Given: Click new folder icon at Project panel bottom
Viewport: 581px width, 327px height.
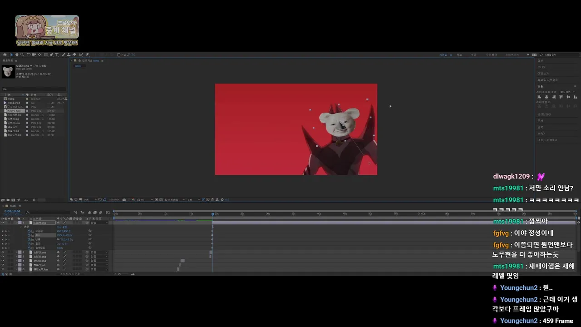Looking at the screenshot, I should 8,200.
